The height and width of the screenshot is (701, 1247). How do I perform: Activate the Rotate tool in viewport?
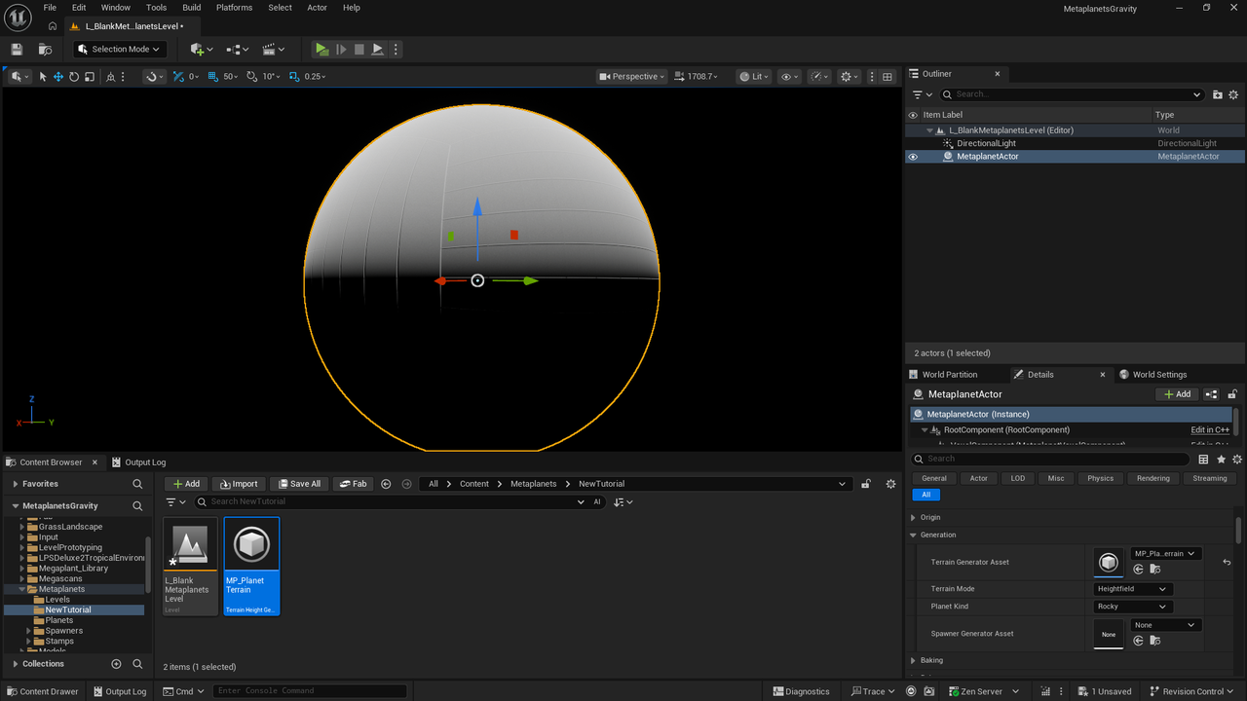[74, 76]
